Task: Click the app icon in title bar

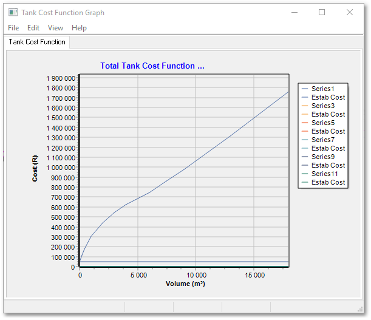Action: [13, 12]
